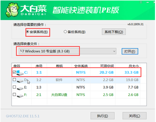
Task: Click the disk icon for drive E:
Action: click(20, 87)
